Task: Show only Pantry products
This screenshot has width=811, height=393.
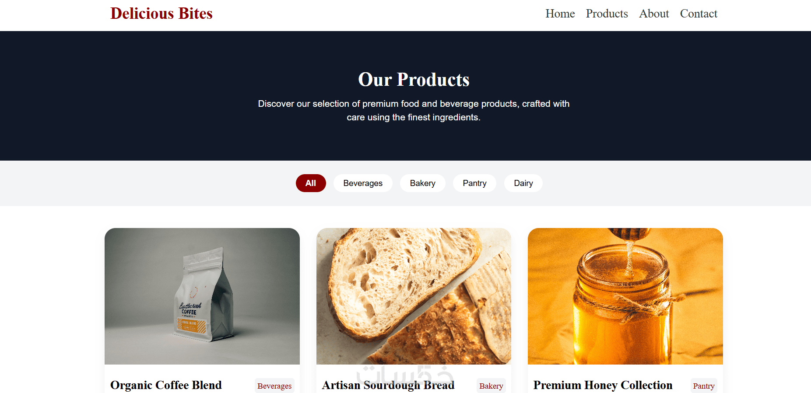Action: pos(474,183)
